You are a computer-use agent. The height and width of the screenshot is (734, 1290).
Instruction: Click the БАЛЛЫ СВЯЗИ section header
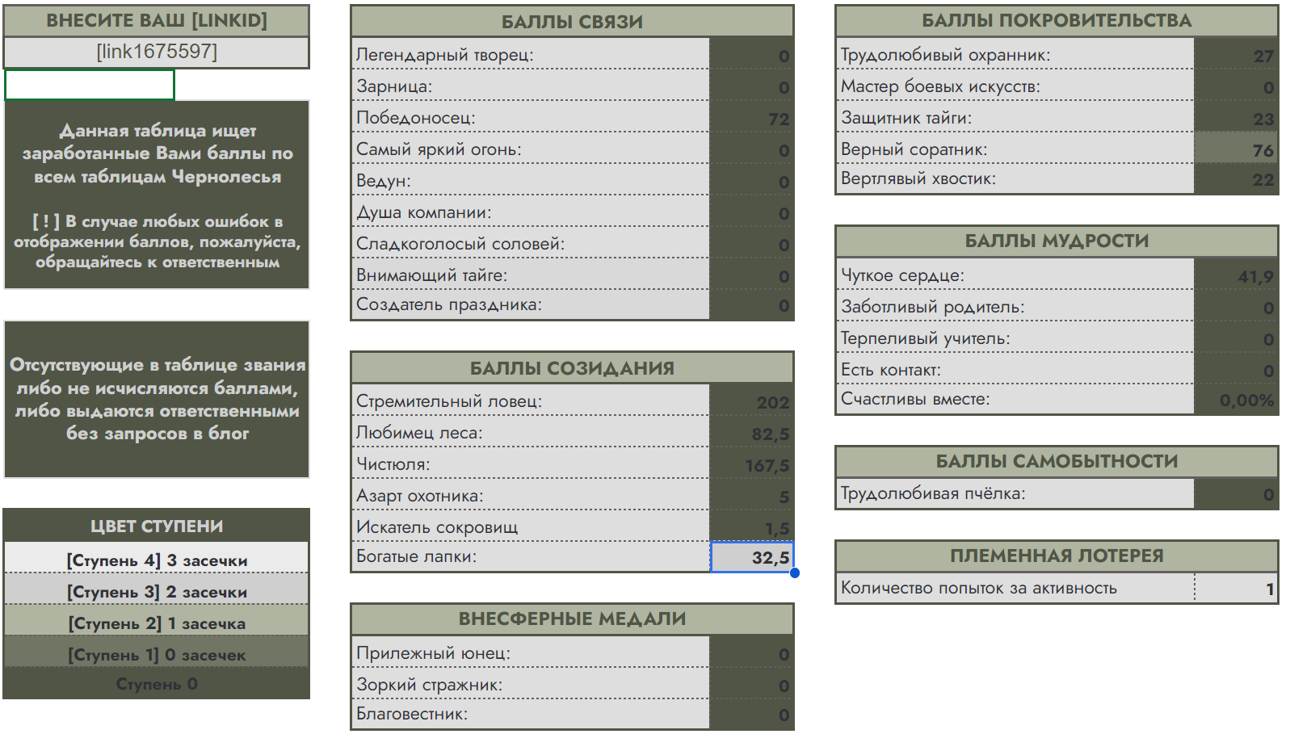coord(572,22)
